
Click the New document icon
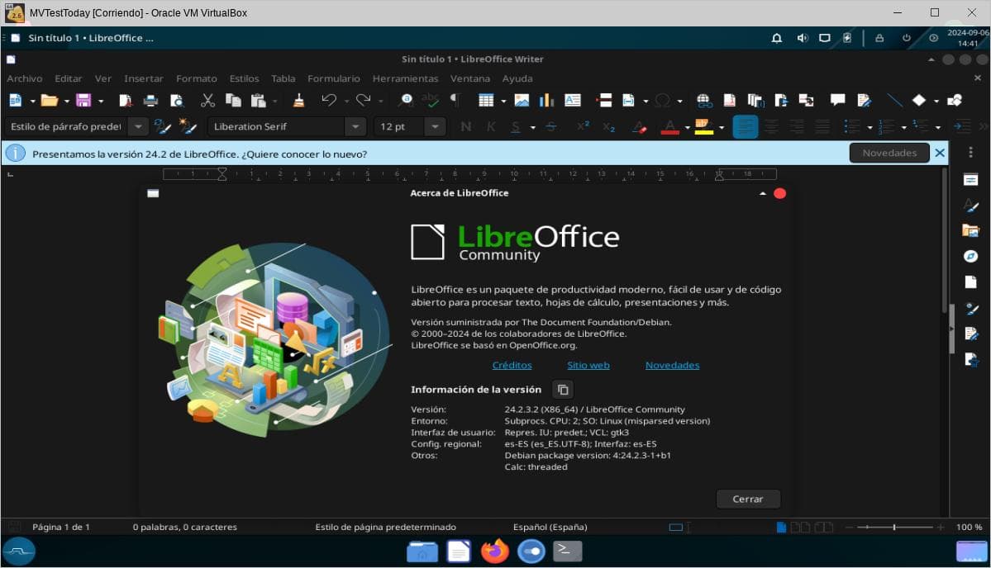pyautogui.click(x=15, y=101)
